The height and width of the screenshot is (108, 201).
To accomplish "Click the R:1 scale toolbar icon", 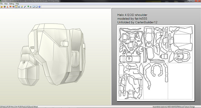I will pos(19,7).
